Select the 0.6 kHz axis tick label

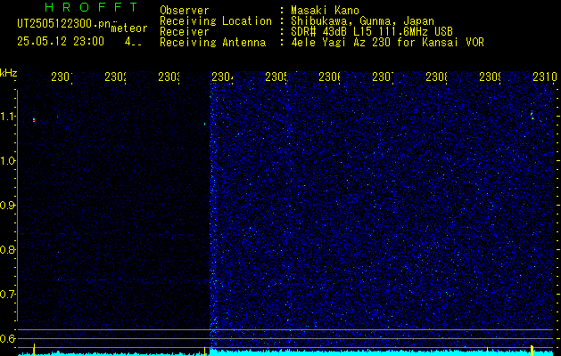[7, 338]
